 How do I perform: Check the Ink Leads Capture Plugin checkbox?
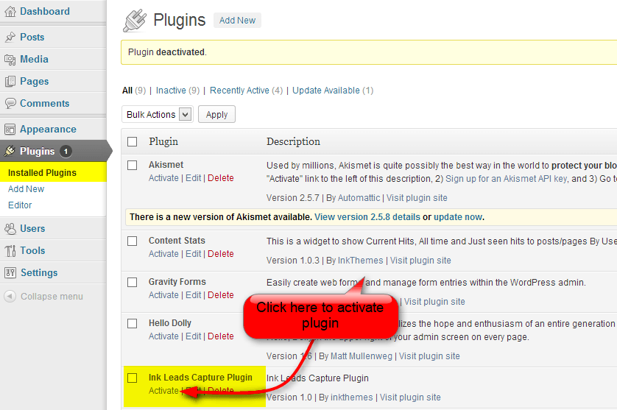(x=133, y=378)
